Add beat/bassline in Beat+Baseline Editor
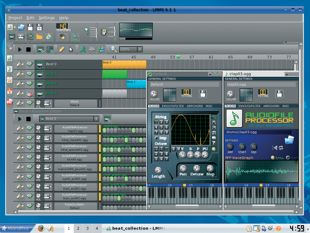This screenshot has height=233, width=310. point(107,119)
